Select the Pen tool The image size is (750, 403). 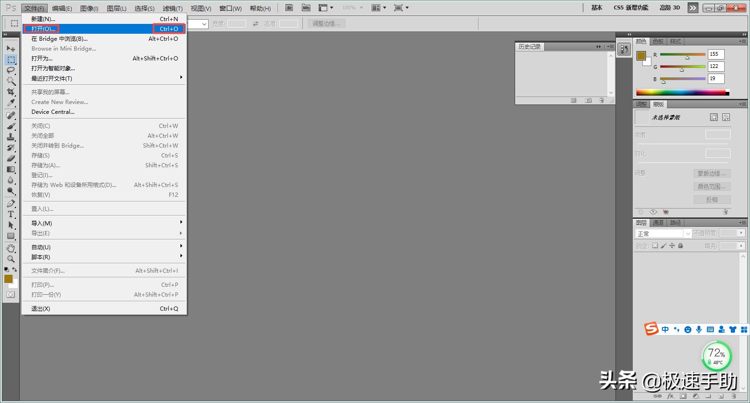11,203
